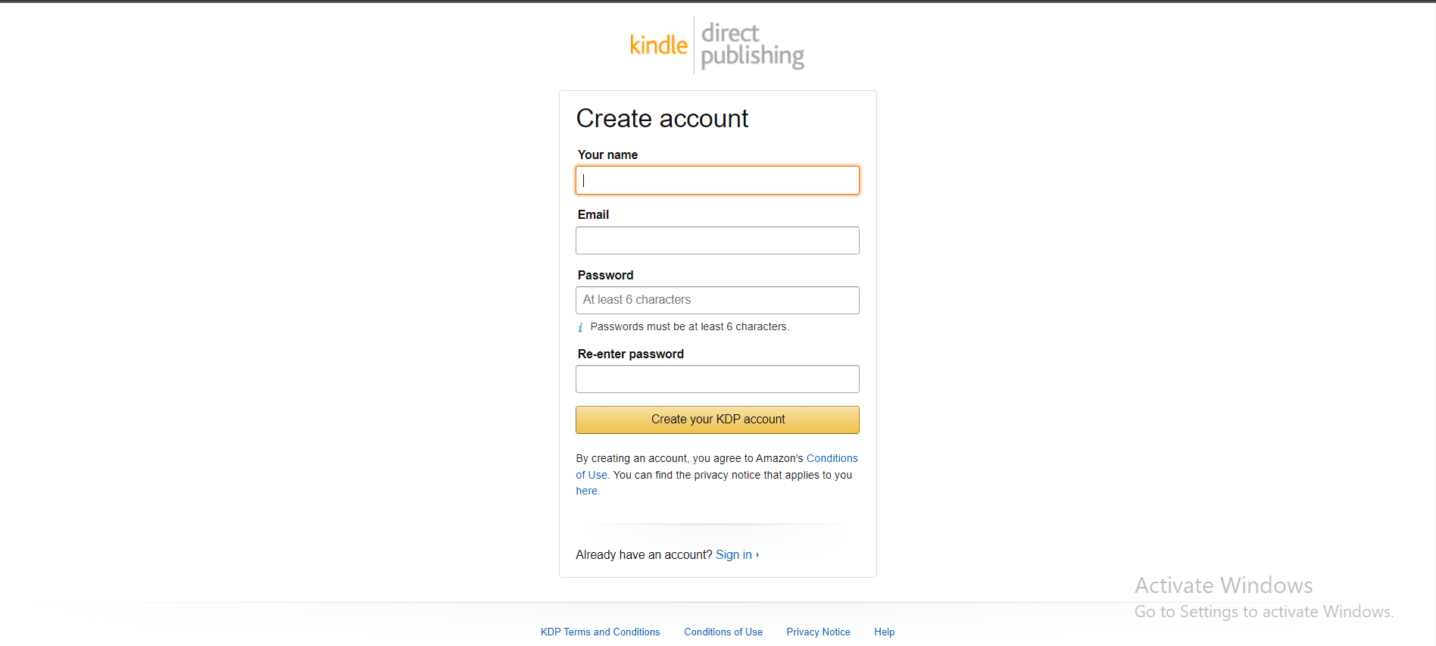Screen dimensions: 1436x646
Task: Click inside the Your name field
Action: coord(716,180)
